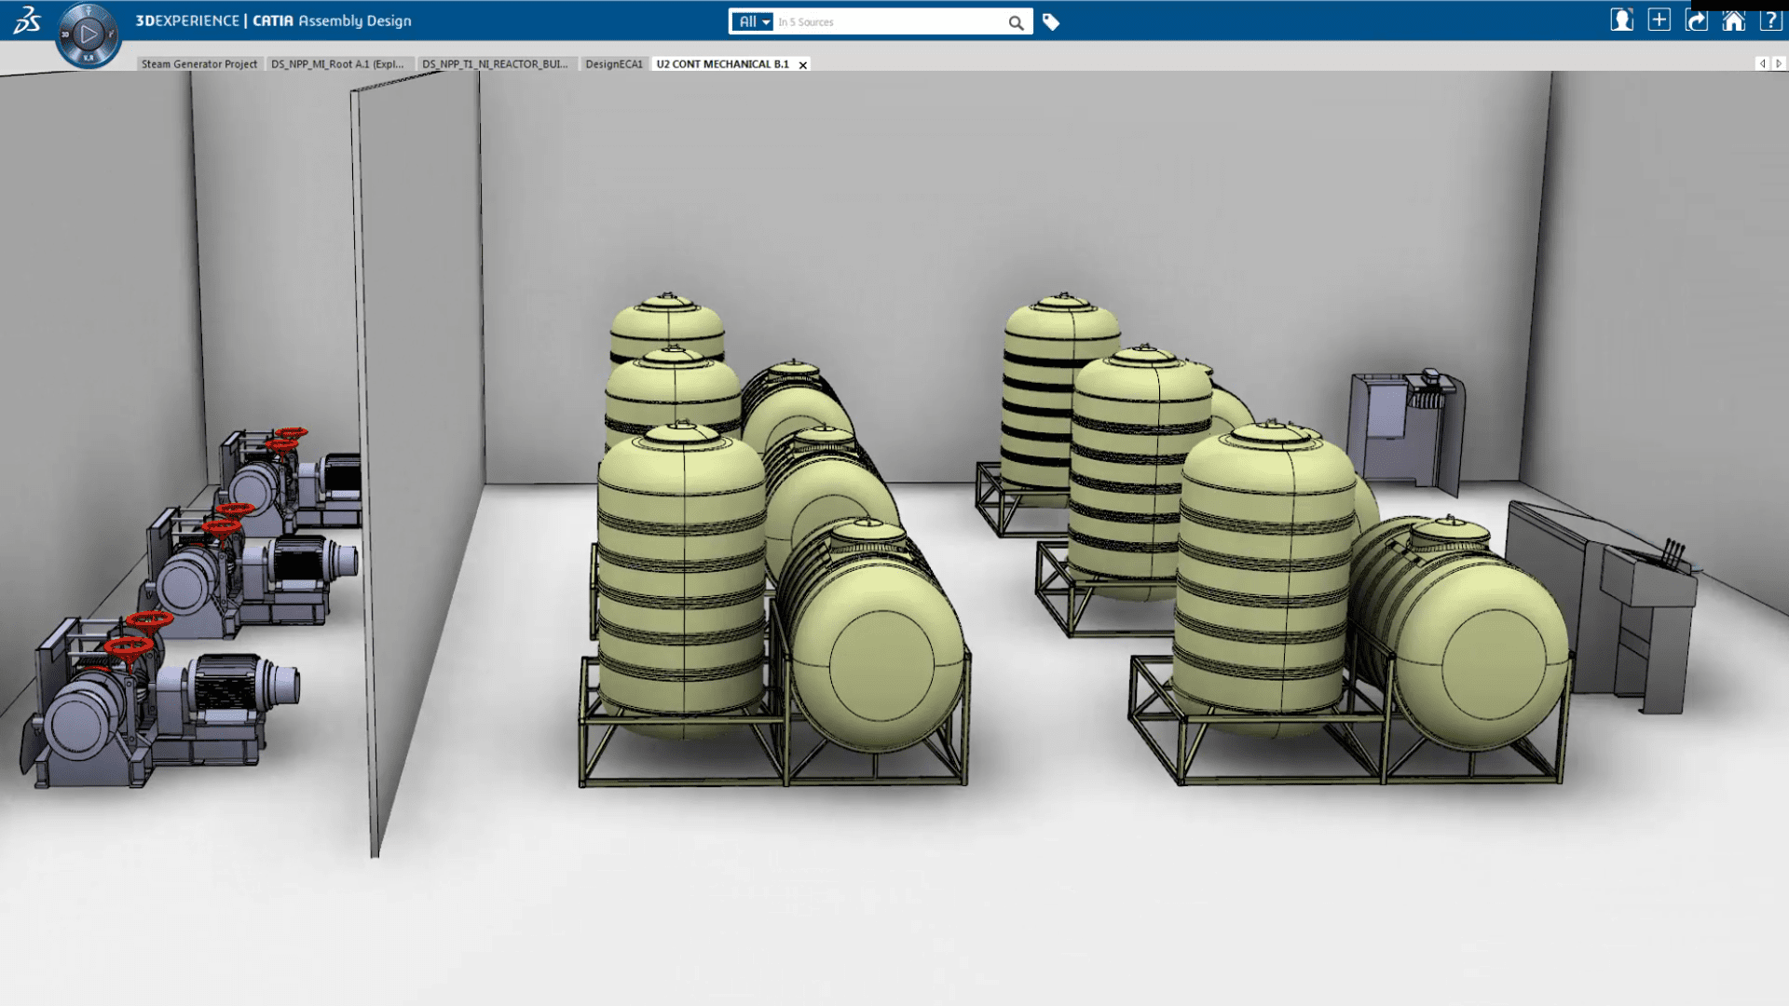
Task: Open the compass play button
Action: point(89,34)
